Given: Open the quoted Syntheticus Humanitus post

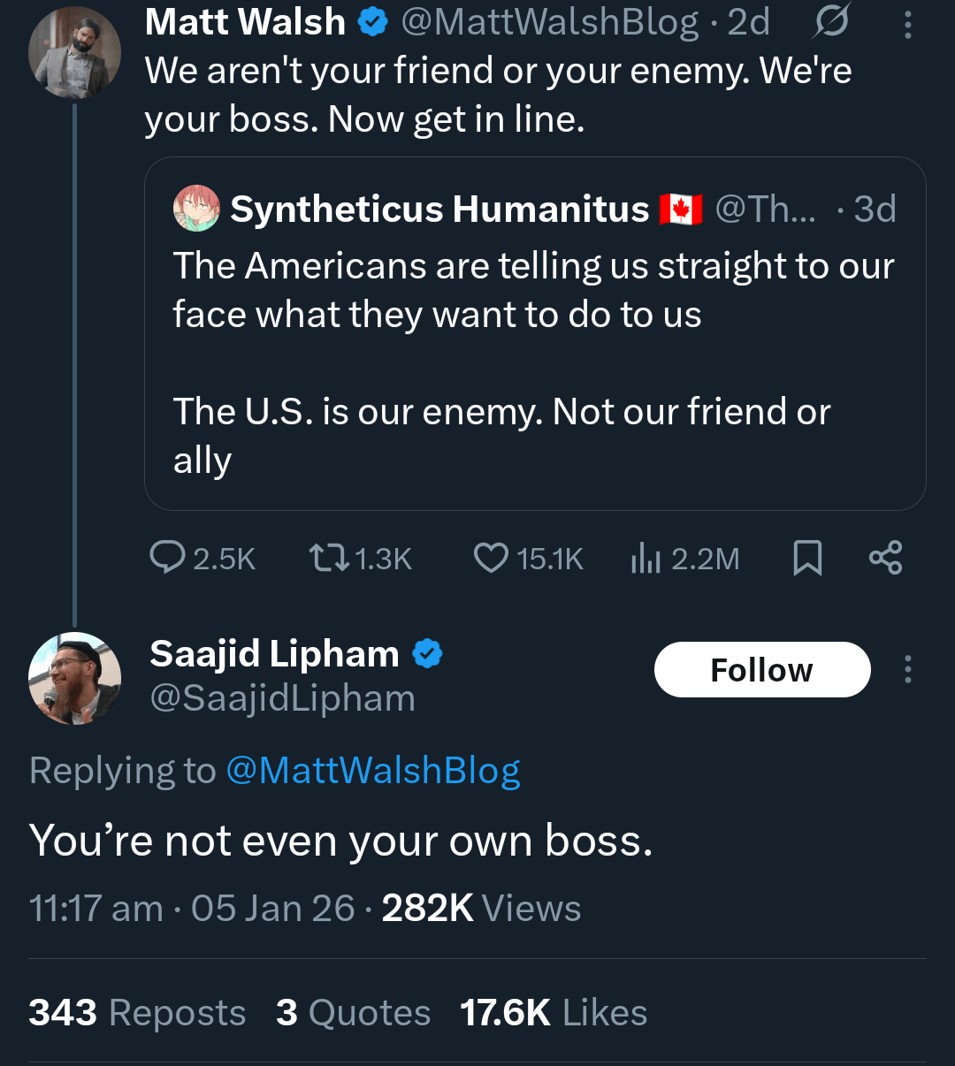Looking at the screenshot, I should point(534,362).
